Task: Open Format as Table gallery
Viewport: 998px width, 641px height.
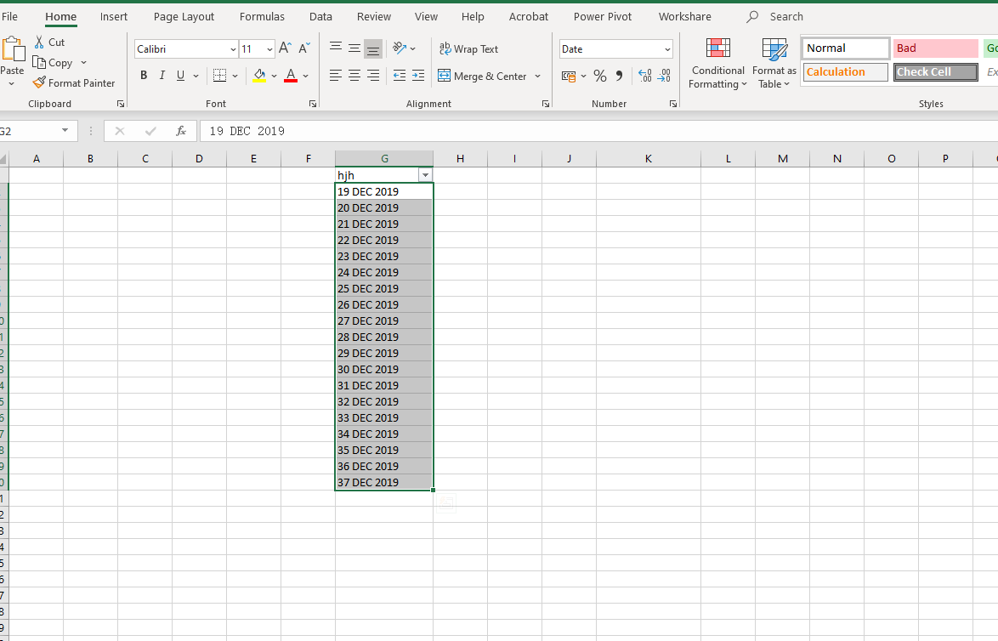Action: click(774, 64)
